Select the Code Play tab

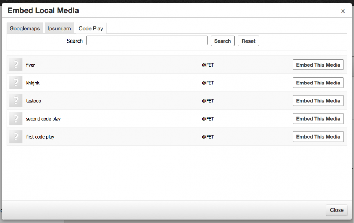coord(91,28)
